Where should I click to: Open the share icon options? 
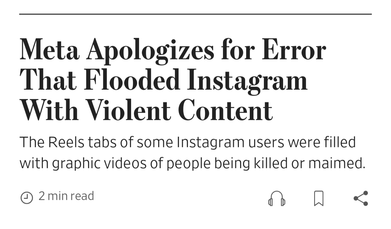tap(361, 198)
